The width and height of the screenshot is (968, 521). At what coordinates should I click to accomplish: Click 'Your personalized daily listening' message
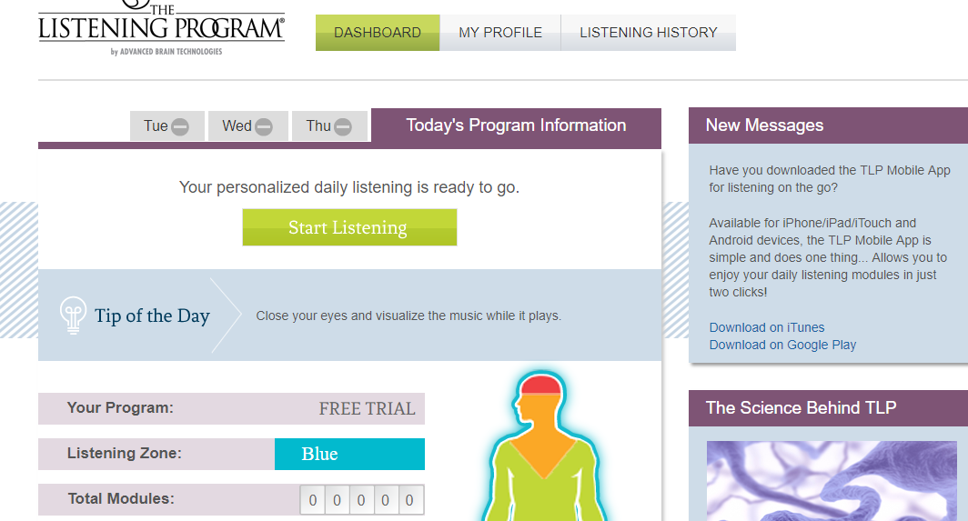(349, 187)
